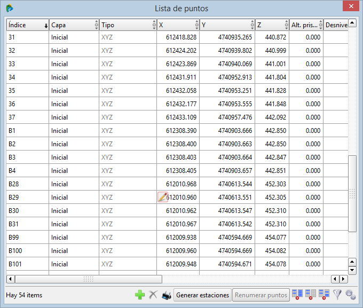Sort by the Capa column header
The image size is (363, 308).
(x=74, y=25)
